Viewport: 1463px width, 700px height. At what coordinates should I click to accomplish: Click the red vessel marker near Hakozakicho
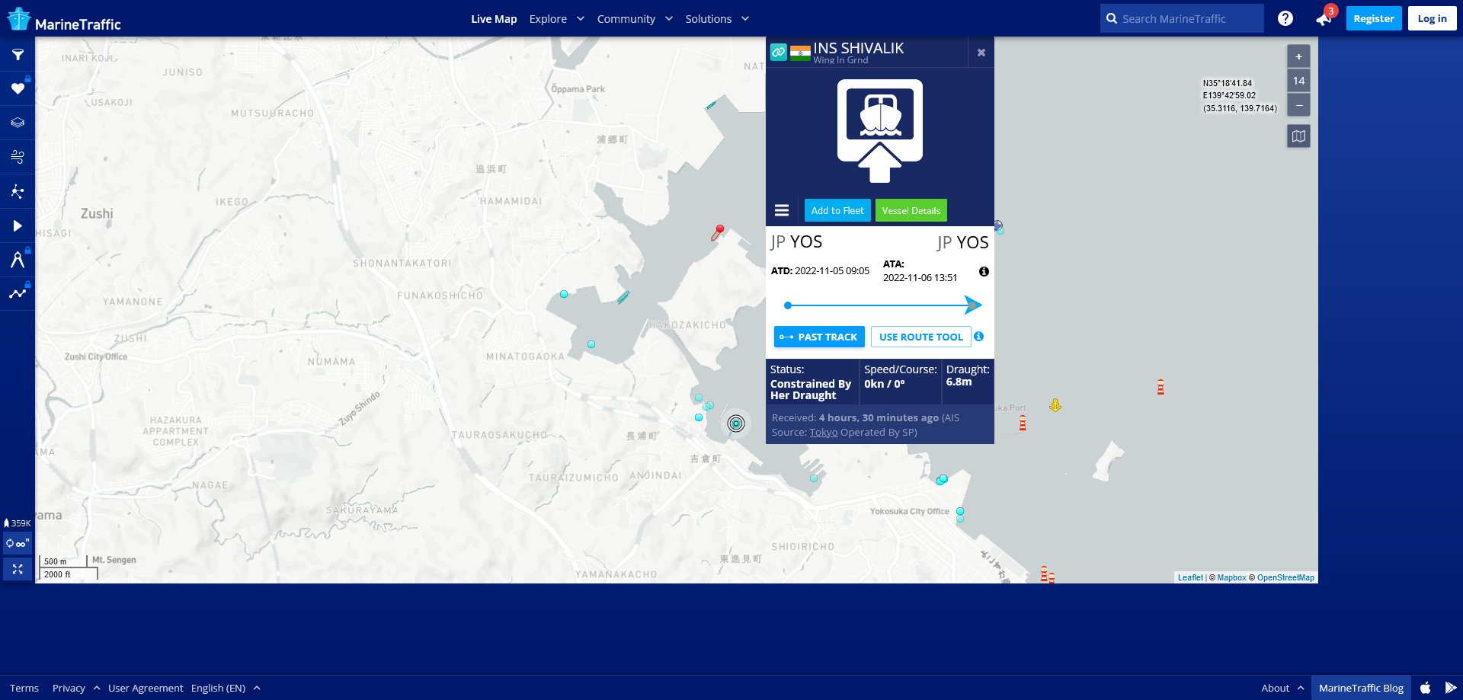coord(718,232)
